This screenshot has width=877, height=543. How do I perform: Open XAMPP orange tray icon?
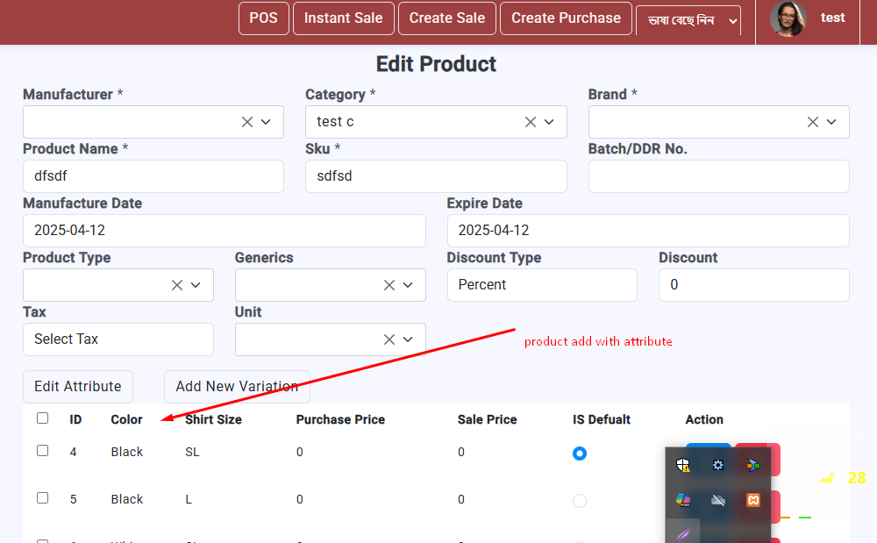[752, 500]
